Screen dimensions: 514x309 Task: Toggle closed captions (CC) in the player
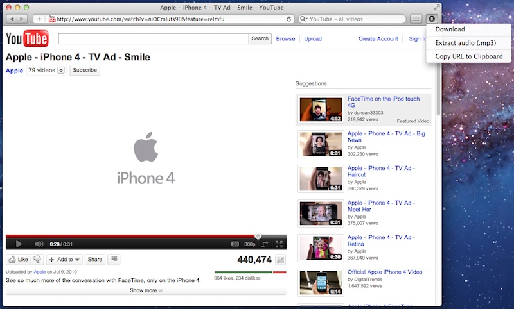235,244
